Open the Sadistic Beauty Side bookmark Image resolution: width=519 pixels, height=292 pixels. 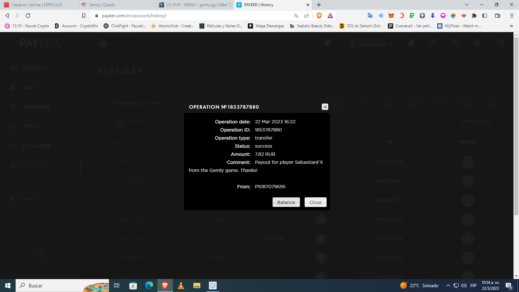(312, 26)
